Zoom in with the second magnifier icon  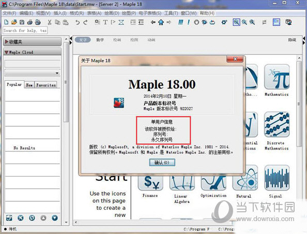coord(244,22)
